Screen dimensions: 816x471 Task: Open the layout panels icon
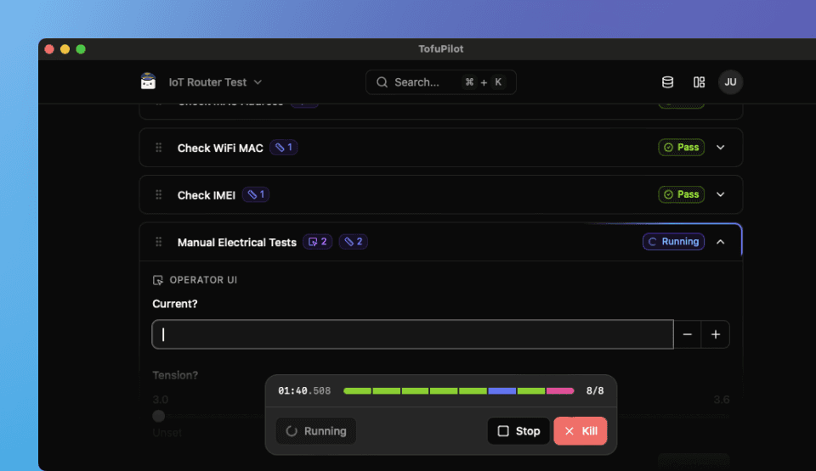coord(699,82)
